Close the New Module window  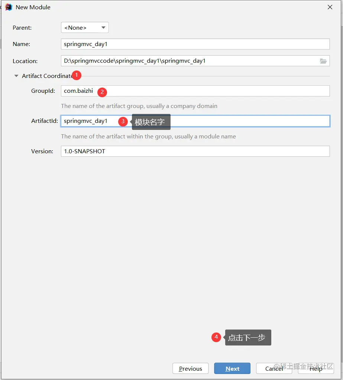pyautogui.click(x=330, y=7)
